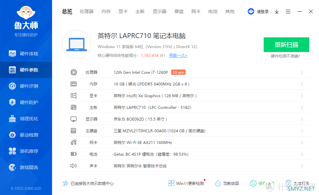The width and height of the screenshot is (319, 195).
Task: Click the 鲁大师 monkey logo
Action: pos(26,13)
